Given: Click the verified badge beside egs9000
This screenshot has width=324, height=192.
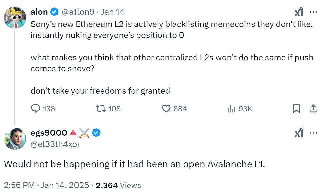Looking at the screenshot, I should pyautogui.click(x=96, y=132).
